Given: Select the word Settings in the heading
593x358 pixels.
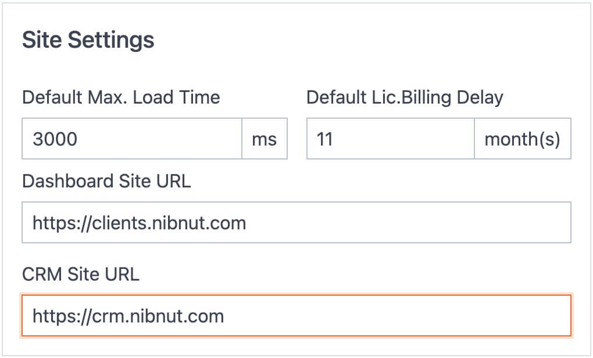Looking at the screenshot, I should 111,40.
